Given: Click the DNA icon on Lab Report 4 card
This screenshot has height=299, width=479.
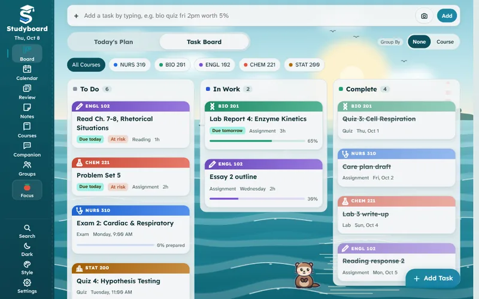Looking at the screenshot, I should (213, 106).
